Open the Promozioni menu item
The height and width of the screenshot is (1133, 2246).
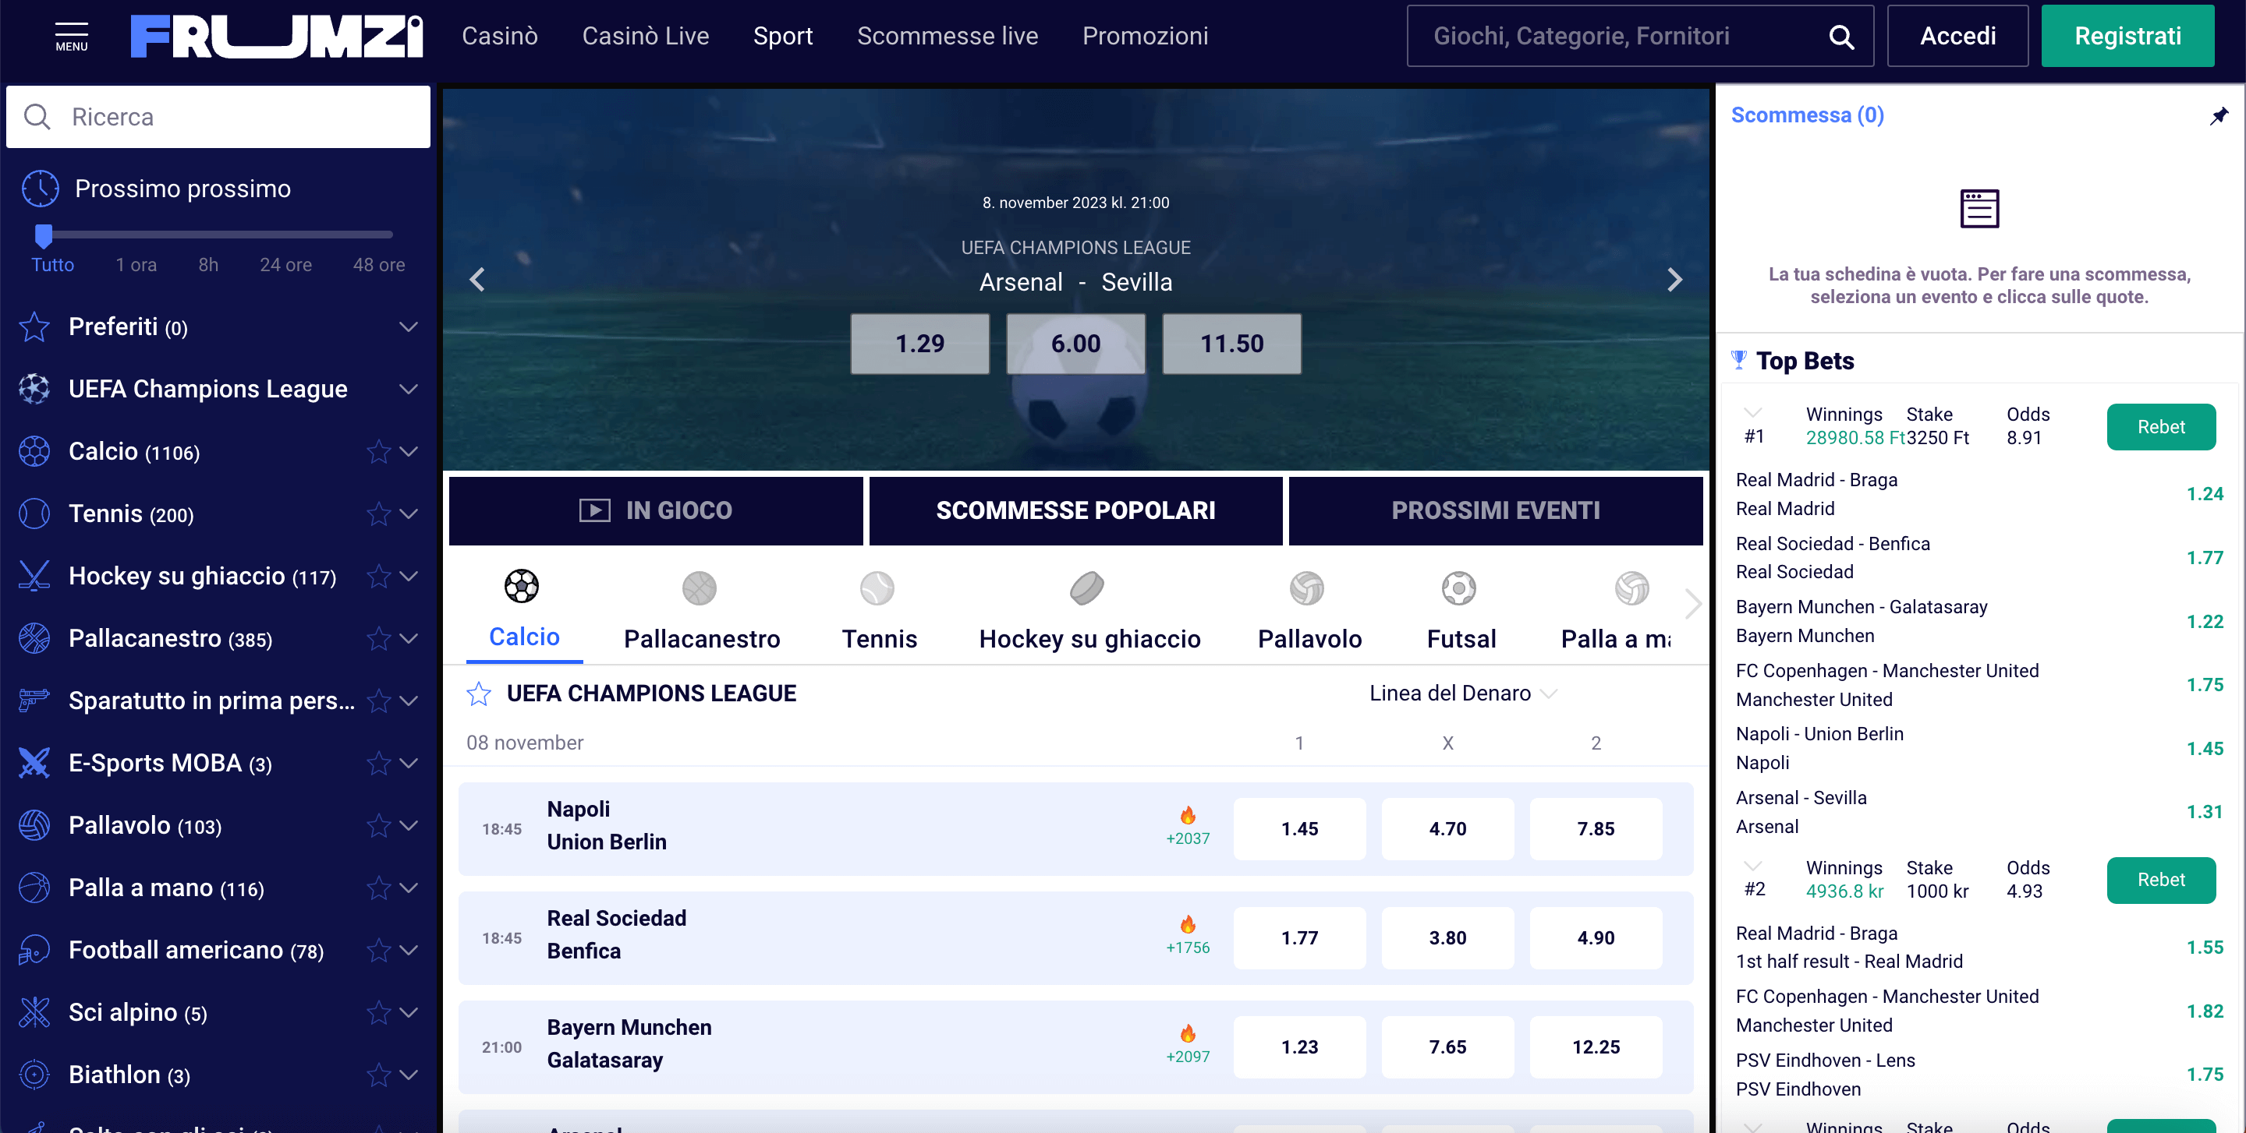click(x=1145, y=36)
